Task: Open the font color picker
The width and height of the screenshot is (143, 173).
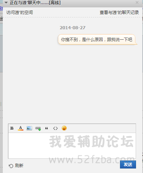Action: (x=21, y=128)
